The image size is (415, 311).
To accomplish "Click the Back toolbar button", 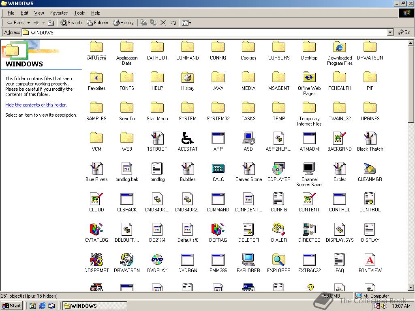I will point(15,23).
